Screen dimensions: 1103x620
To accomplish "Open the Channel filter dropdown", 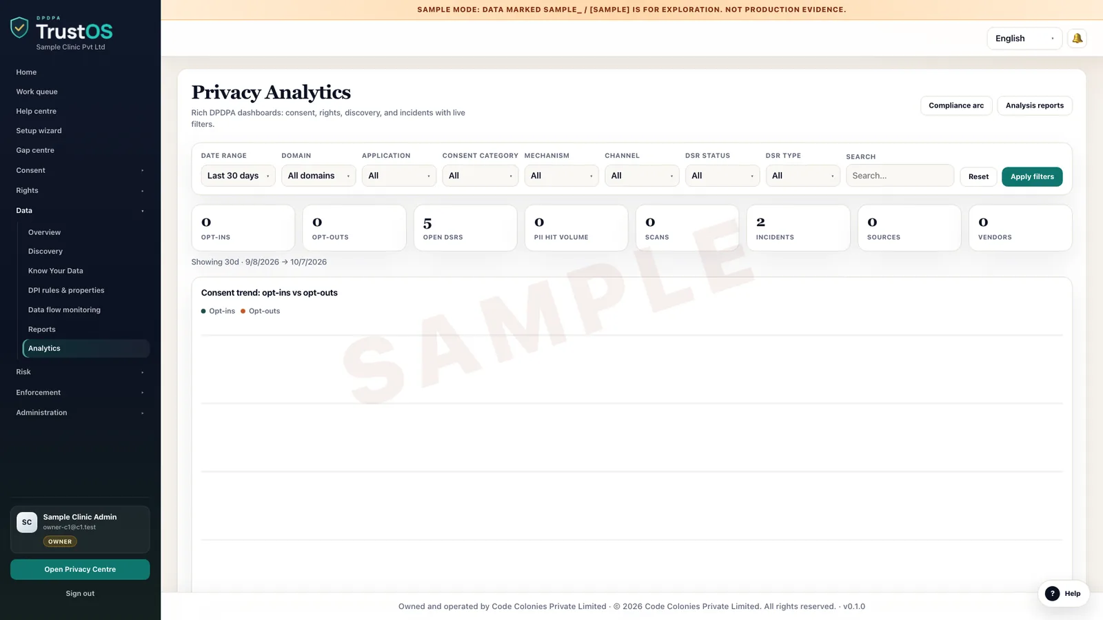I will [642, 176].
